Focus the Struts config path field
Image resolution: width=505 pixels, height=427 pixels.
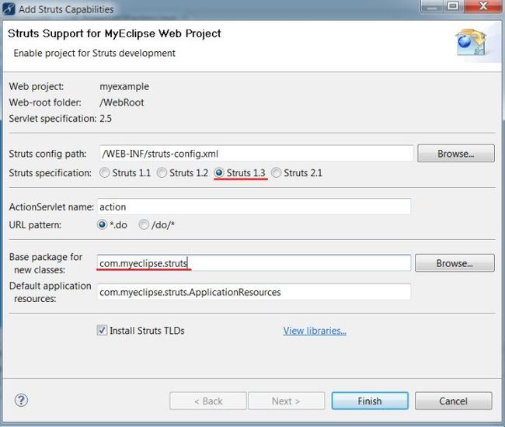click(x=256, y=154)
